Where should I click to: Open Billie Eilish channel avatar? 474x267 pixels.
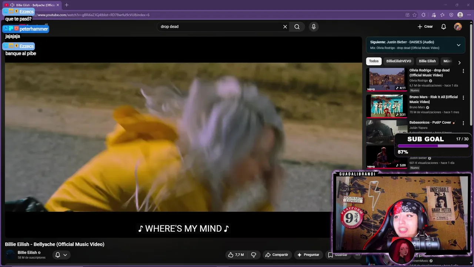10,255
